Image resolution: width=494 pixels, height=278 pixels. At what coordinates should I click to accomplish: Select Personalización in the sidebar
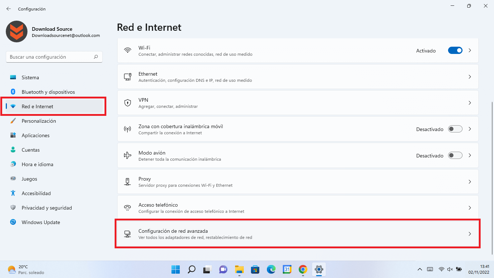point(54,121)
